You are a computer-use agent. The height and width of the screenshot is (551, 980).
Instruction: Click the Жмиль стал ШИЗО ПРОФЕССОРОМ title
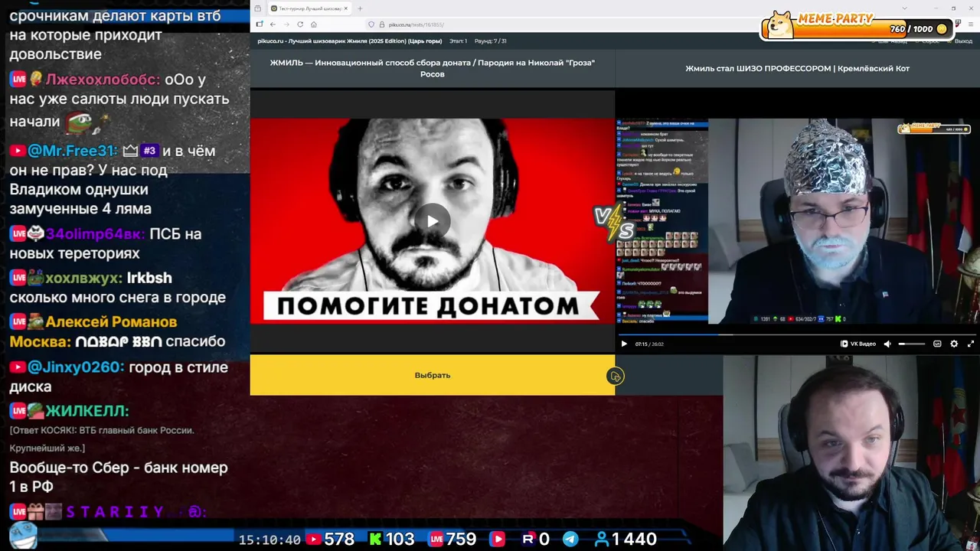(x=797, y=68)
